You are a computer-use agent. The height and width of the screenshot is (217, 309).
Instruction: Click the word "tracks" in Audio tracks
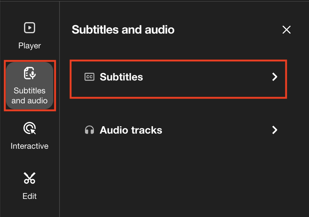(x=147, y=130)
